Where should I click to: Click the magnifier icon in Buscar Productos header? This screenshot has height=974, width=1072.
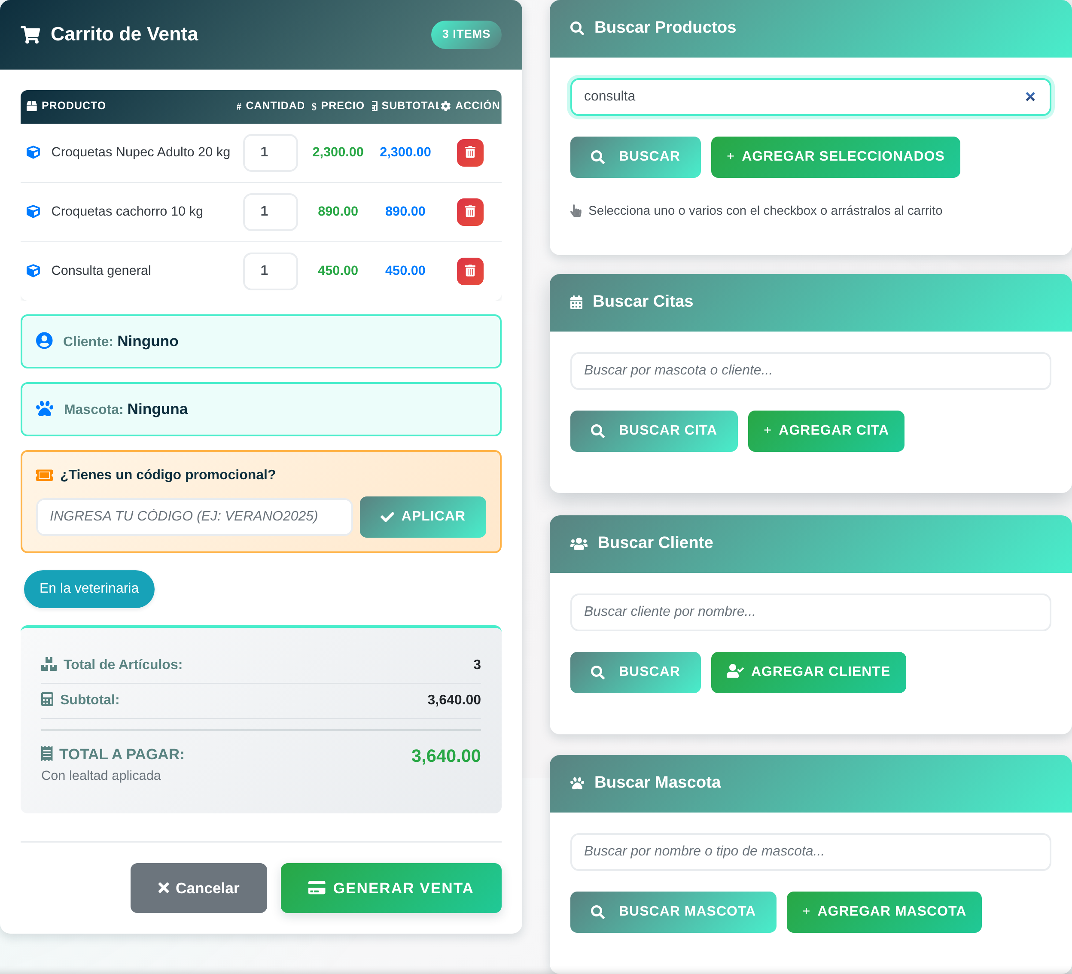577,27
